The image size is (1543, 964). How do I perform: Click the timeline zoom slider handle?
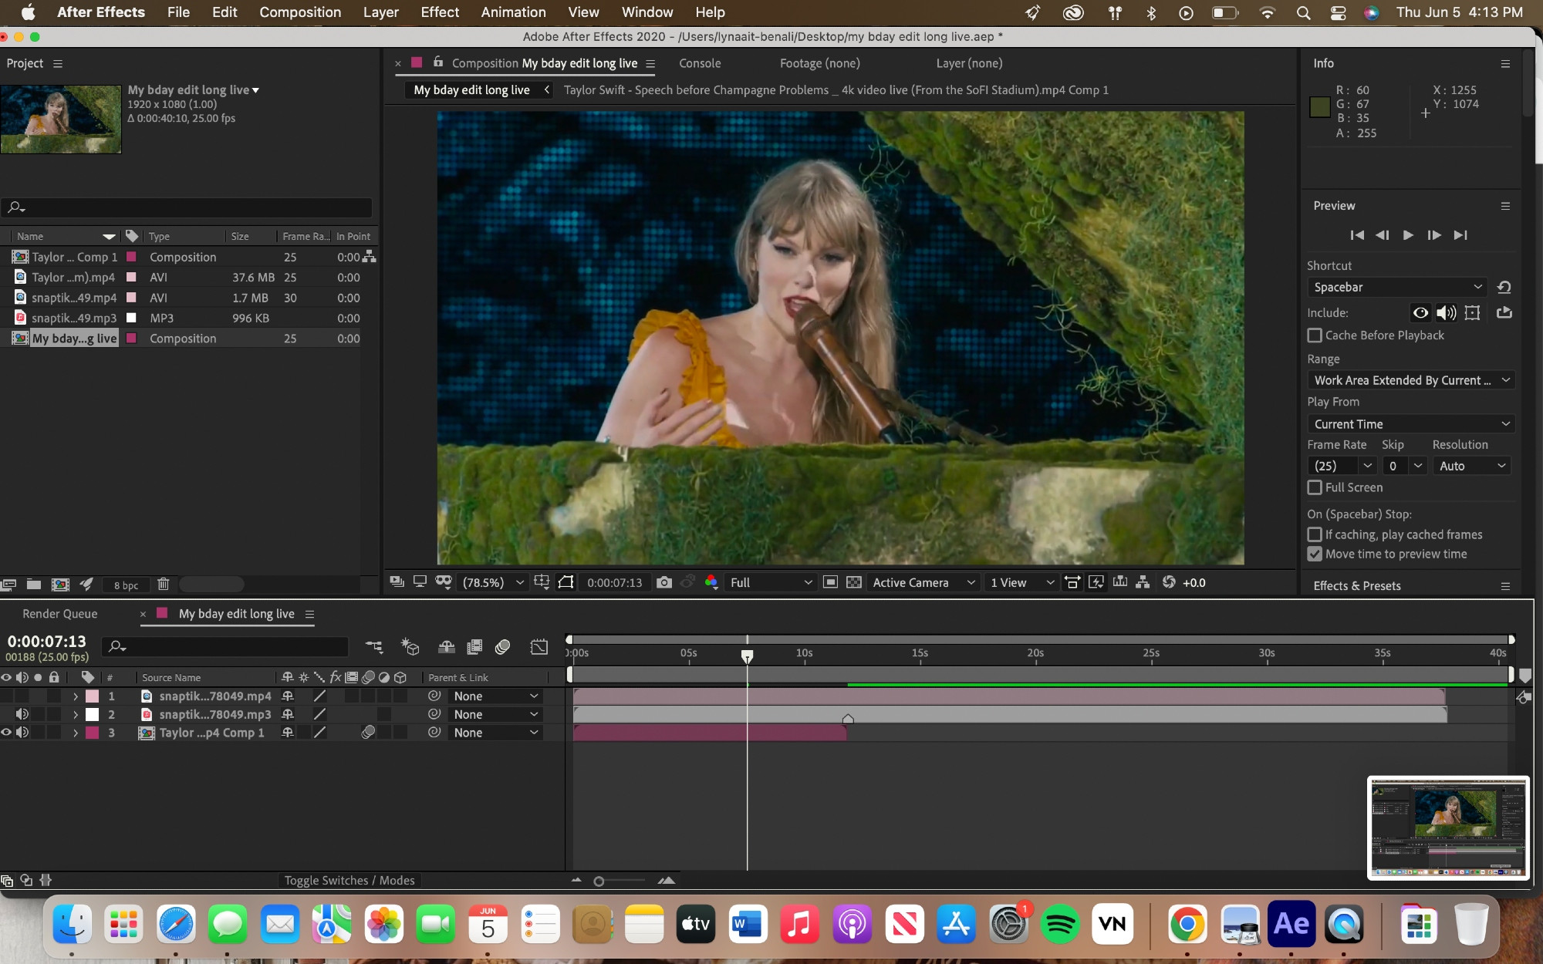[599, 881]
